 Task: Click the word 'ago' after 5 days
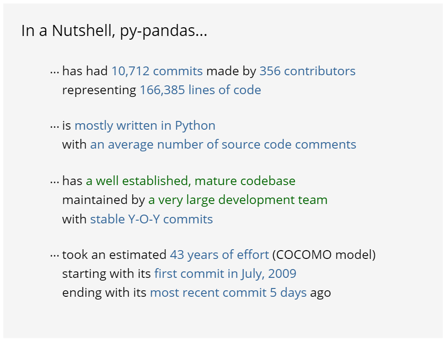click(x=321, y=293)
